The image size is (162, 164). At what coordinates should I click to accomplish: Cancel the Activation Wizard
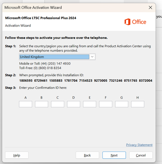(141, 155)
